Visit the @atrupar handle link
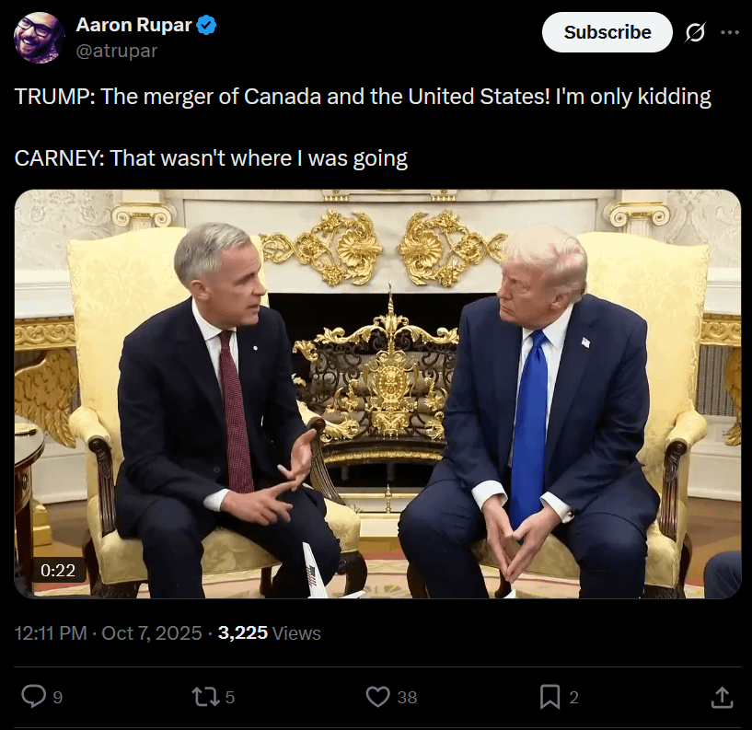 click(x=117, y=51)
